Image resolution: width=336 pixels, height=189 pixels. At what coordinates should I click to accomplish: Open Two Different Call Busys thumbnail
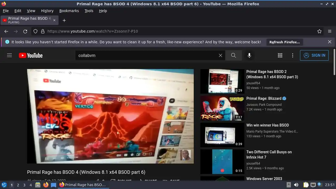click(222, 162)
